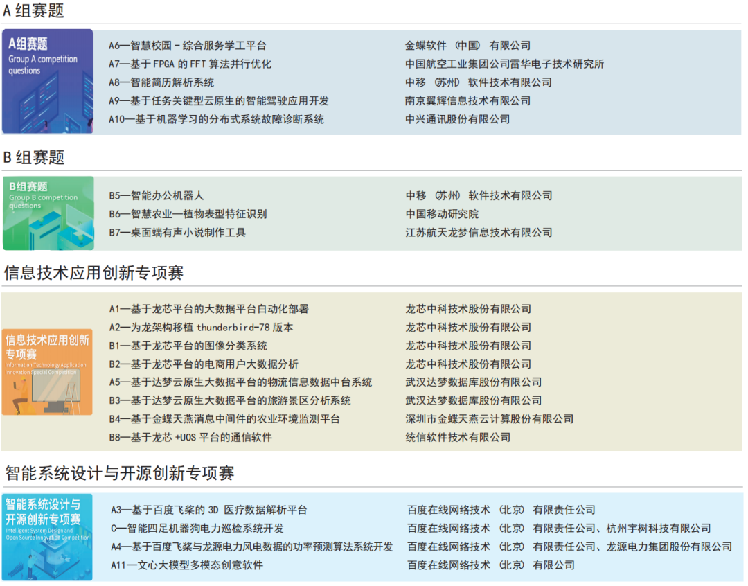The image size is (748, 586).
Task: Open topic A1—基于龙芯平台的大数据平台自动化部署
Action: tap(209, 309)
